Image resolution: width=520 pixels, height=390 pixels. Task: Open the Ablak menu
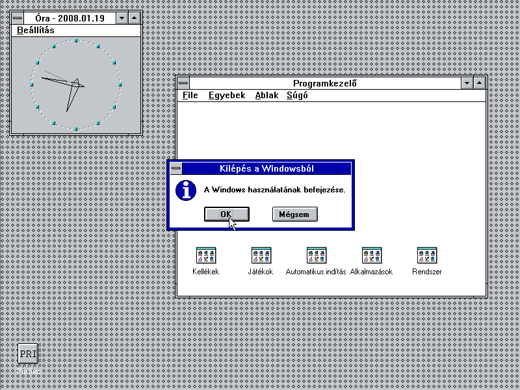click(x=266, y=96)
